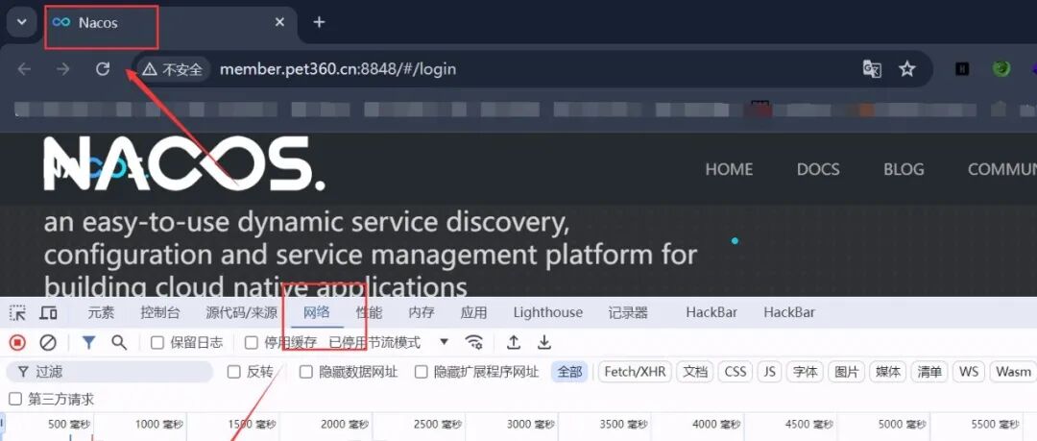Filter requests by 文档
1037x441 pixels.
pyautogui.click(x=695, y=372)
